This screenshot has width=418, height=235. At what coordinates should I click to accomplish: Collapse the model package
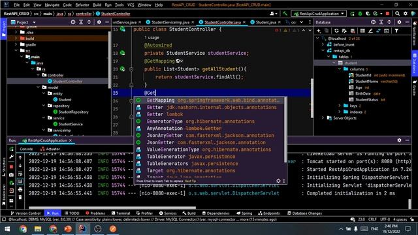pos(39,87)
